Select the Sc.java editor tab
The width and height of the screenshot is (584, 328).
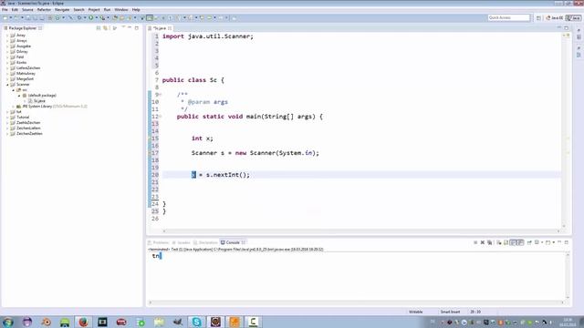[x=160, y=28]
